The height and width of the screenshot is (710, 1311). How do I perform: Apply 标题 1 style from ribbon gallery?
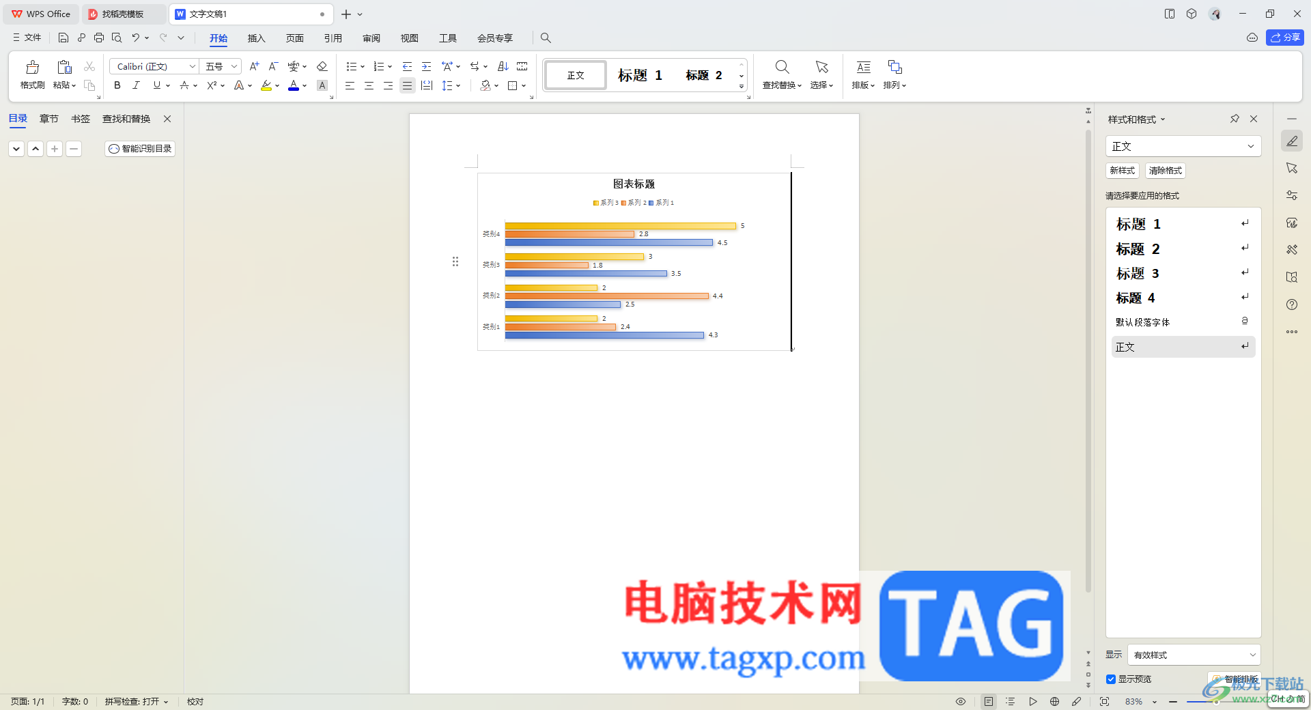[640, 75]
